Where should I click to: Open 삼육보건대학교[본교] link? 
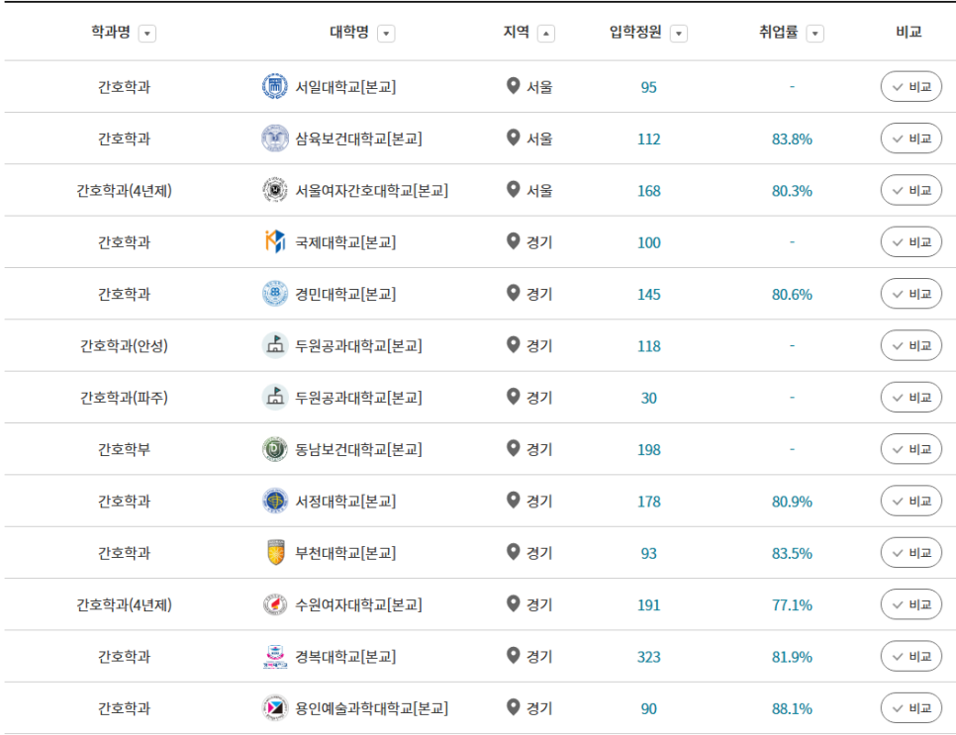tap(358, 138)
